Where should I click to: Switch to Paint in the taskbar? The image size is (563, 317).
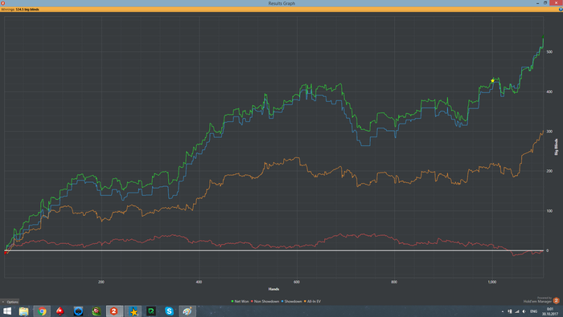[187, 311]
